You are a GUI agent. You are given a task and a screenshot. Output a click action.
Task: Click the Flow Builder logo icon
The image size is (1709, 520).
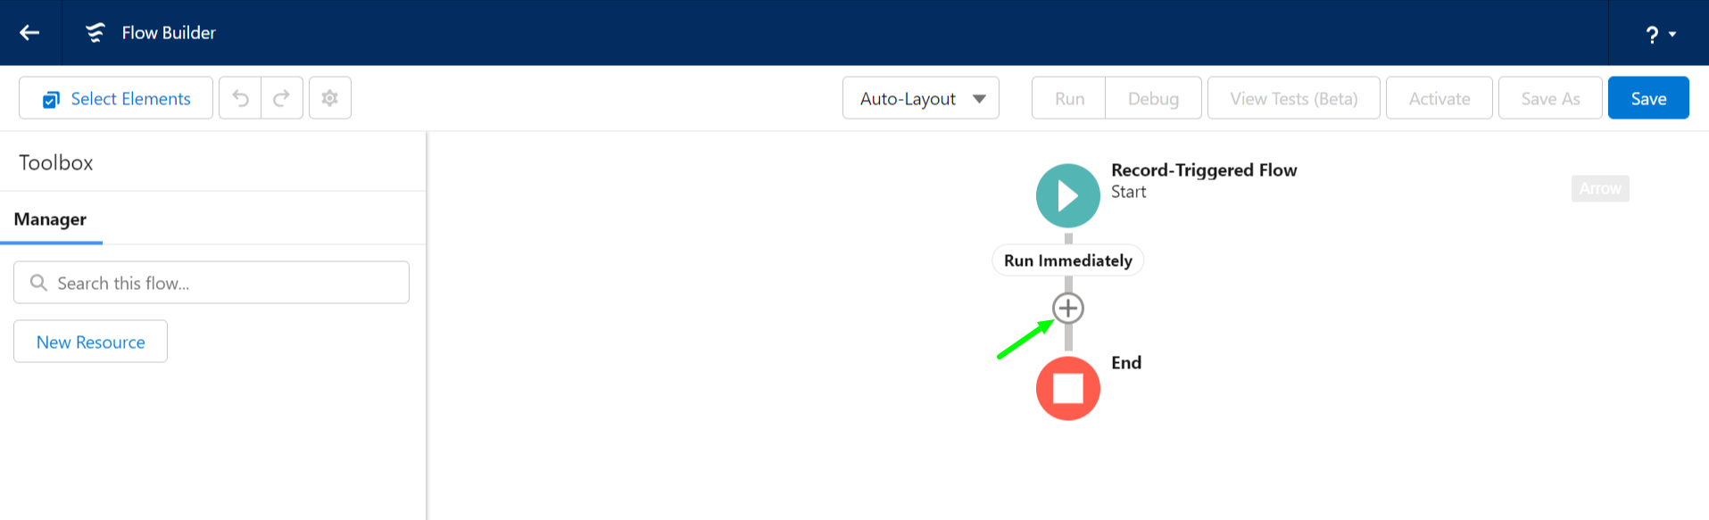point(95,33)
